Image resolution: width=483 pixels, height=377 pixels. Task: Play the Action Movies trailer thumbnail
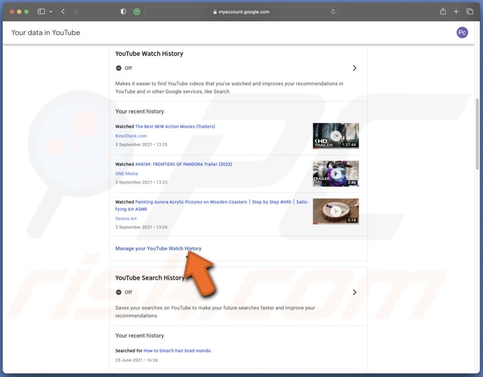tap(336, 136)
